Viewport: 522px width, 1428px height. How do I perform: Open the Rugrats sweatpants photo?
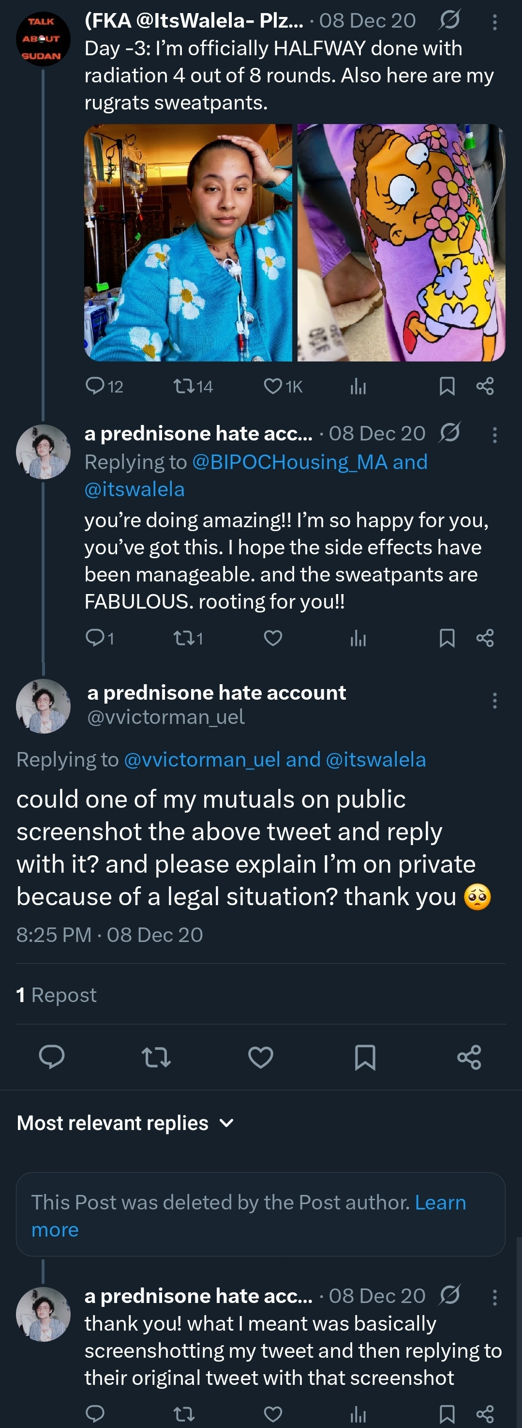click(x=402, y=243)
